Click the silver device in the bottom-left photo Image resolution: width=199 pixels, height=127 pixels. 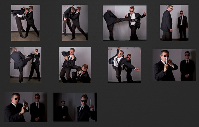24,102
